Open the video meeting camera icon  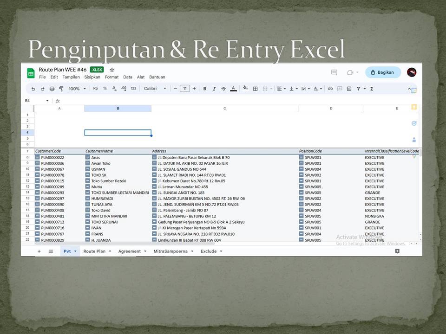[x=350, y=72]
